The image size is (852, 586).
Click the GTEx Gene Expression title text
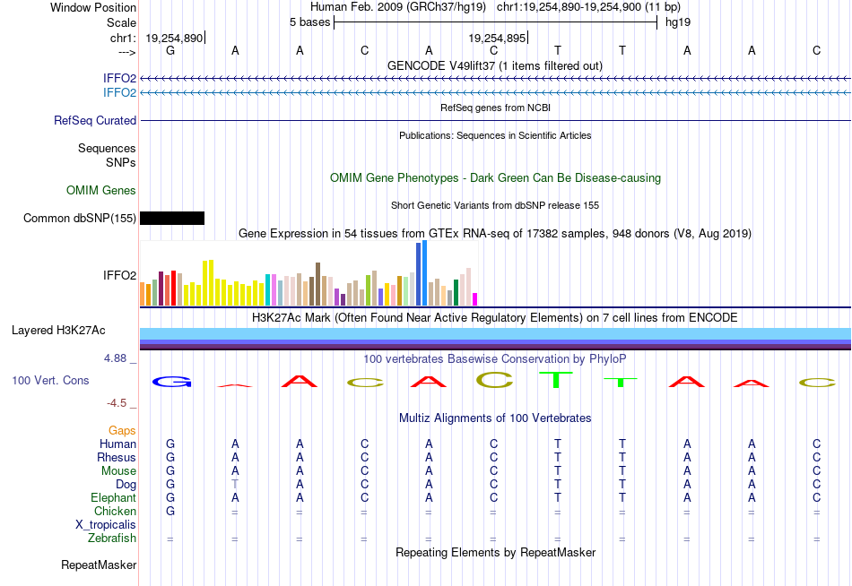point(495,234)
